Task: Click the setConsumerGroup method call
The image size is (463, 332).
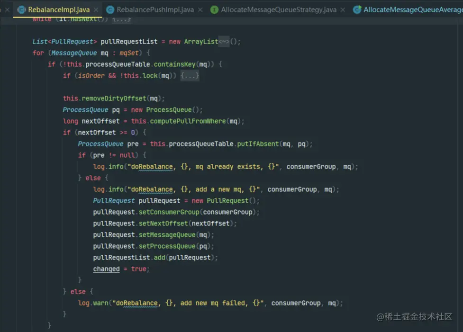Action: (x=169, y=212)
